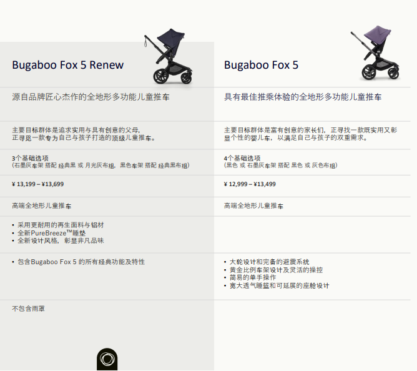Screen dimensions: 417x371
Task: Click the Fox 5 line 显个性的婴儿车，以满足自己与孩子的双重需求
Action: (296, 138)
